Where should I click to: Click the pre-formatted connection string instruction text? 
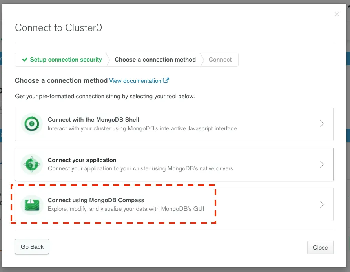coord(105,96)
